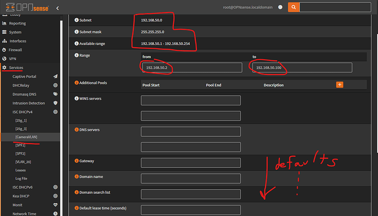Viewport: 378px width, 216px height.
Task: Show help for WINS servers field
Action: click(76, 98)
